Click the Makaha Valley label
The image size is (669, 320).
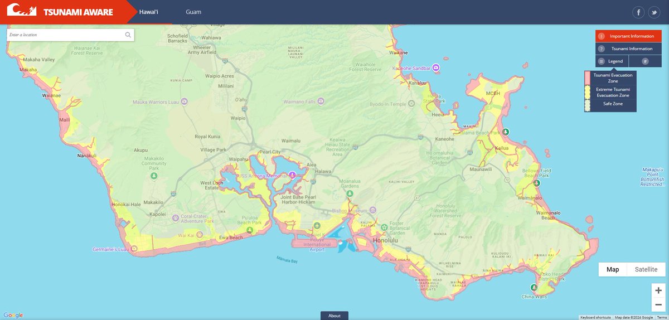pyautogui.click(x=39, y=60)
